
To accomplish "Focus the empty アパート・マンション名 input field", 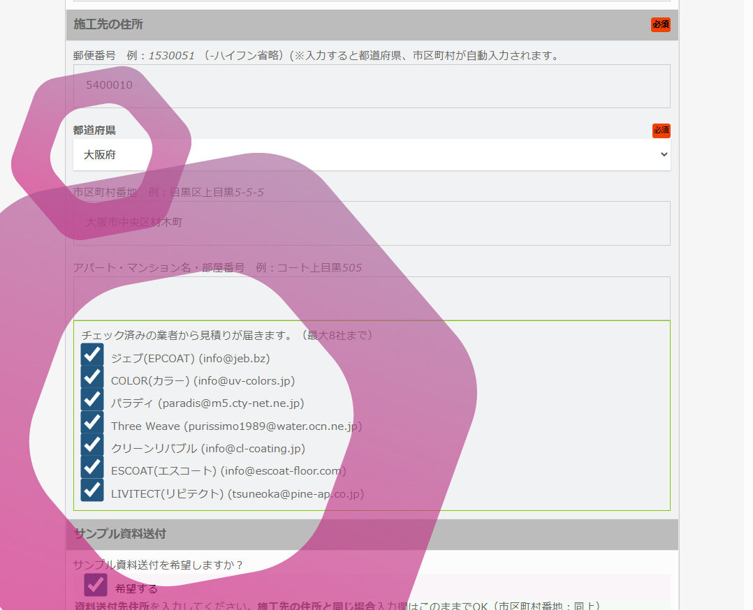I will point(372,298).
